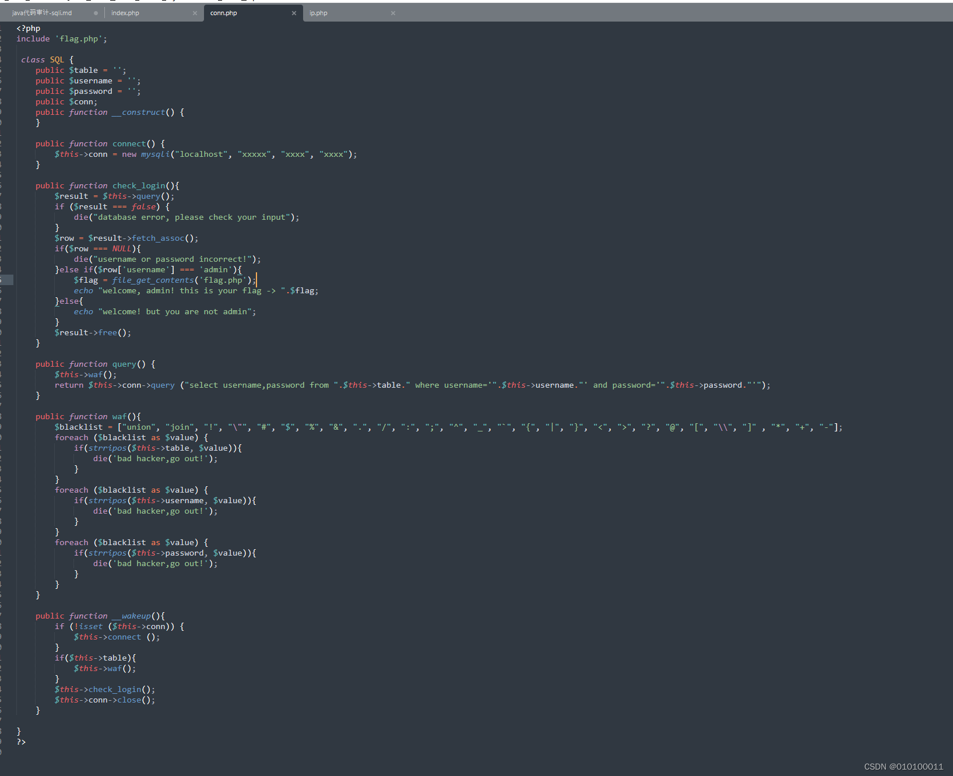
Task: Open the ip.php tab
Action: 318,13
